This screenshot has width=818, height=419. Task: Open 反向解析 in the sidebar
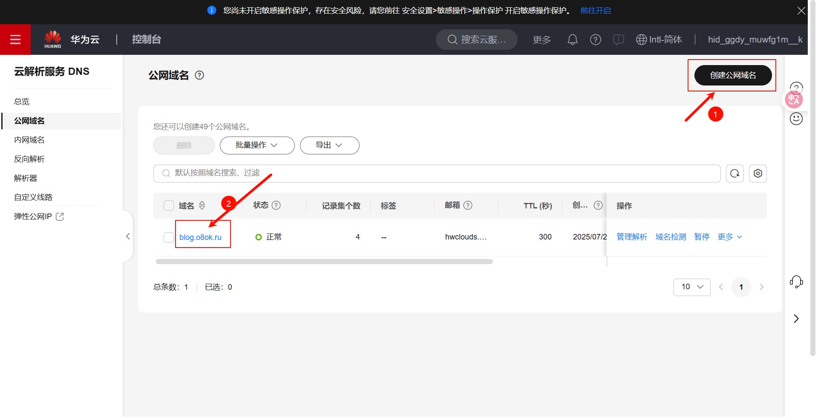click(x=29, y=159)
